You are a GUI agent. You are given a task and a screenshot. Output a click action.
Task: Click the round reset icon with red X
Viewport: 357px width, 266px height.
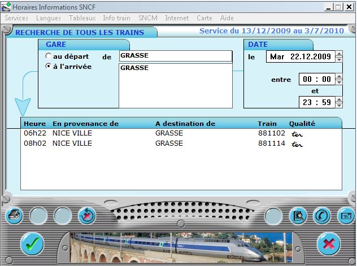tap(87, 215)
